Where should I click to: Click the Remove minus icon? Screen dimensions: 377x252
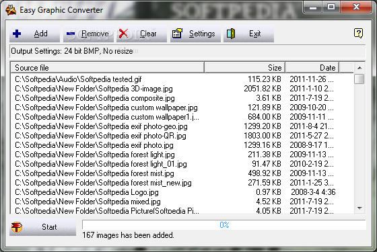71,34
